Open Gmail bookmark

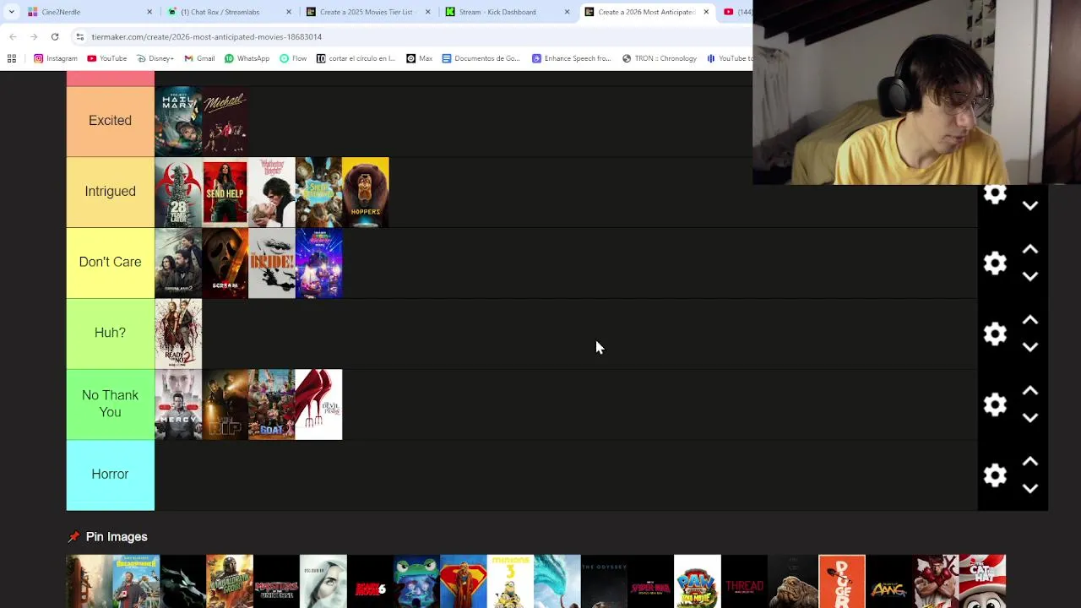199,58
